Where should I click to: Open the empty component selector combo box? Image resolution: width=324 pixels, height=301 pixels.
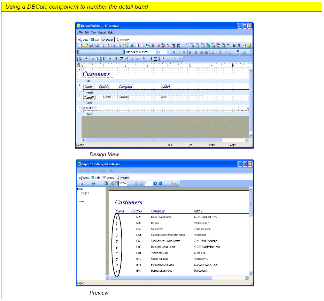[100, 52]
